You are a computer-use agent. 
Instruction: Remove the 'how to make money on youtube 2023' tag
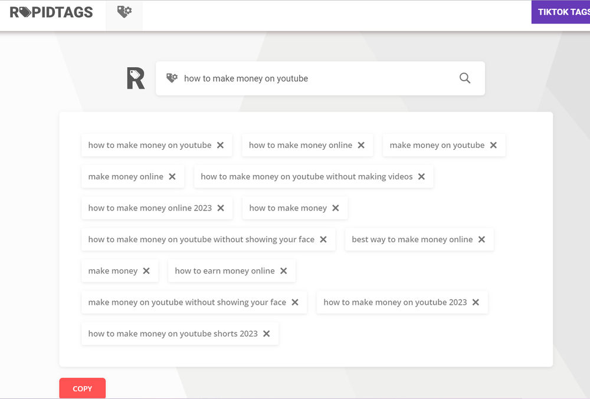476,302
